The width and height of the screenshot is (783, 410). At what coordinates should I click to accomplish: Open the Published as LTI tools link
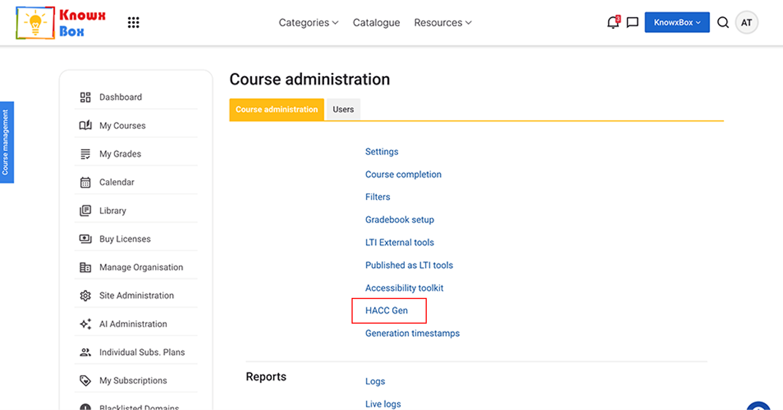click(409, 265)
